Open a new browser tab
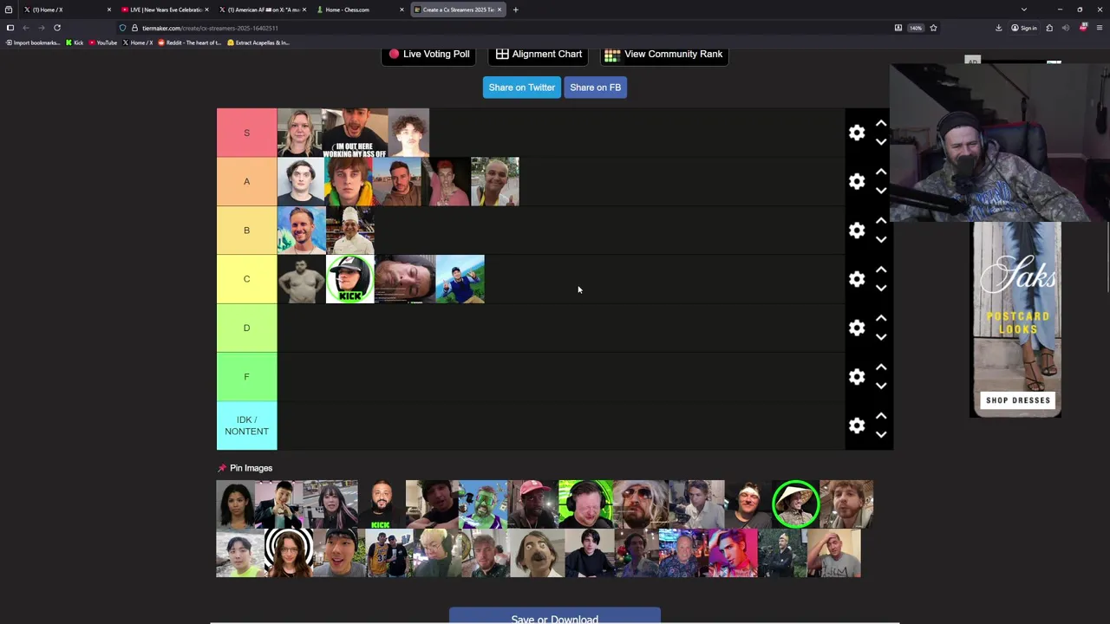 coord(515,10)
